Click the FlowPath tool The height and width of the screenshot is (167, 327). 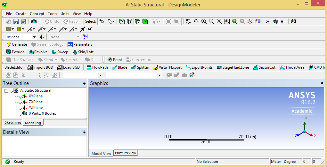click(97, 67)
